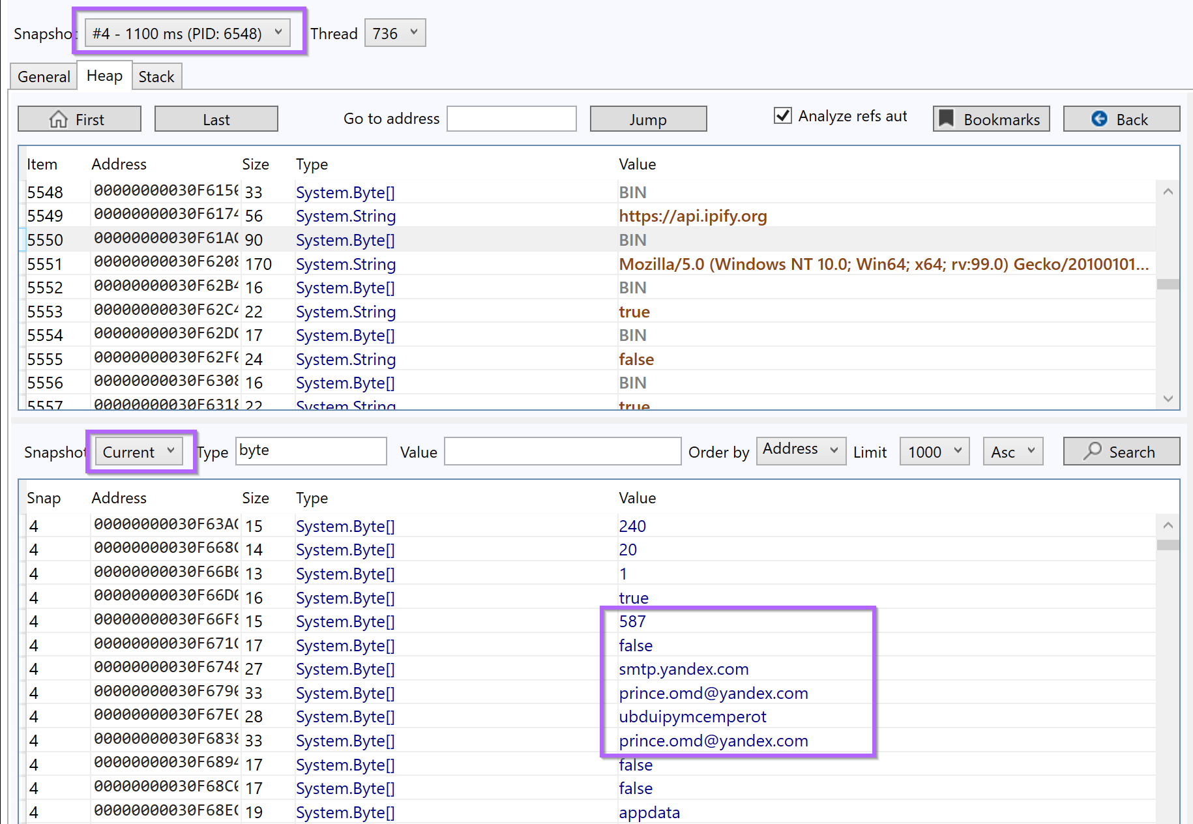This screenshot has height=824, width=1193.
Task: Go Back using the Back button
Action: (x=1122, y=119)
